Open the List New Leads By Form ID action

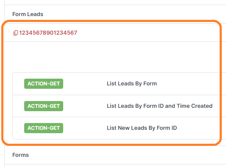pyautogui.click(x=142, y=128)
